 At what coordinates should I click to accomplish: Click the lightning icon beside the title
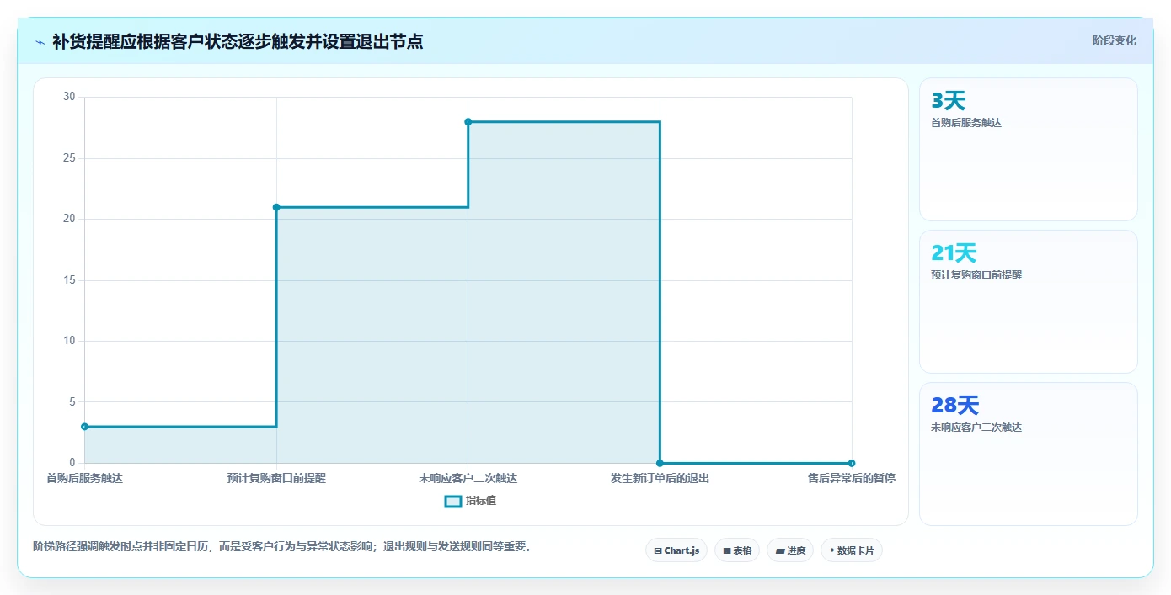[x=40, y=41]
